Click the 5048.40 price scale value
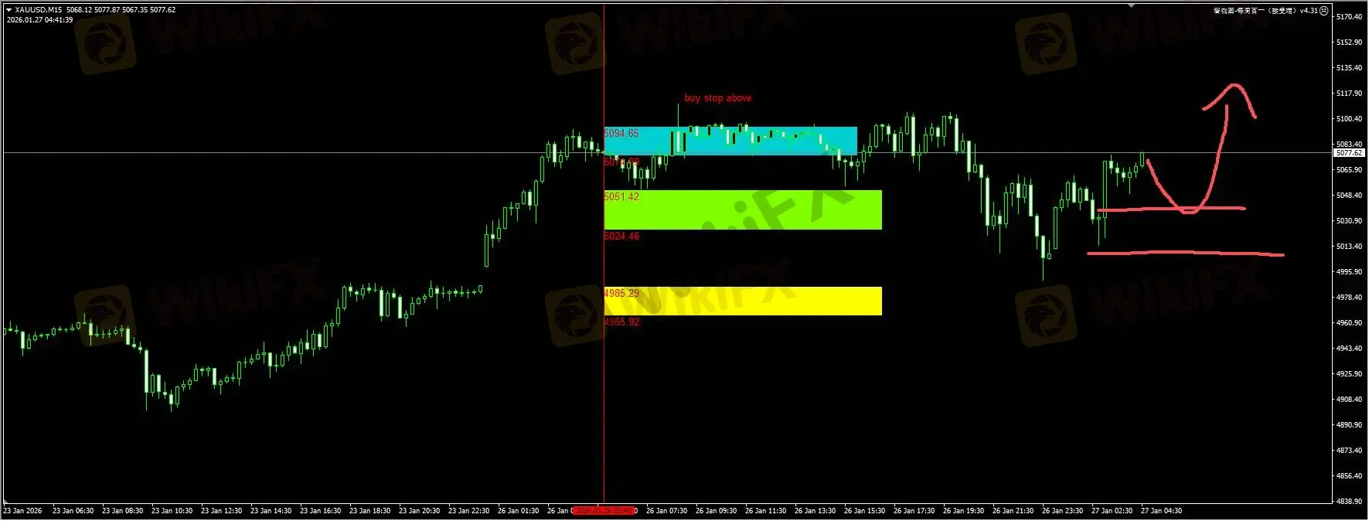This screenshot has height=521, width=1369. 1349,196
